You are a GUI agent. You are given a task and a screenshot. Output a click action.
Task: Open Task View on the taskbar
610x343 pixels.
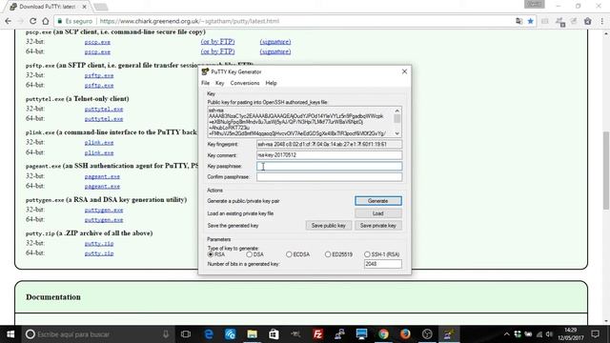(x=186, y=334)
